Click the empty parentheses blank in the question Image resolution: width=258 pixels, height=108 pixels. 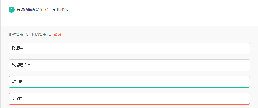(x=46, y=10)
